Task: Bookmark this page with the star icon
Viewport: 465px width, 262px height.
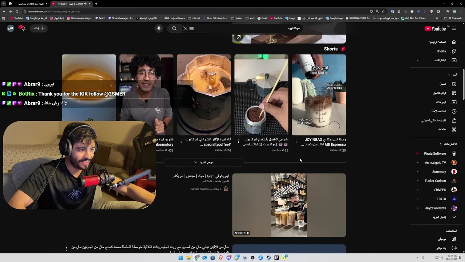Action: (383, 11)
